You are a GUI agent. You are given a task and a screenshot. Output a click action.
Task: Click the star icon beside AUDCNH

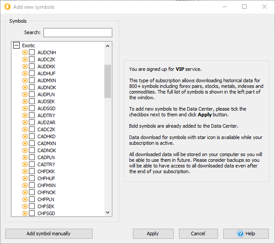tap(25, 52)
